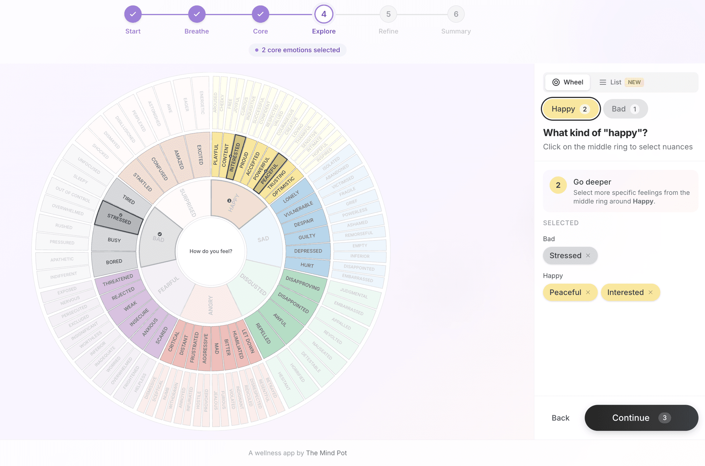Image resolution: width=705 pixels, height=466 pixels.
Task: Select the BUSY wheel segment
Action: [x=114, y=240]
